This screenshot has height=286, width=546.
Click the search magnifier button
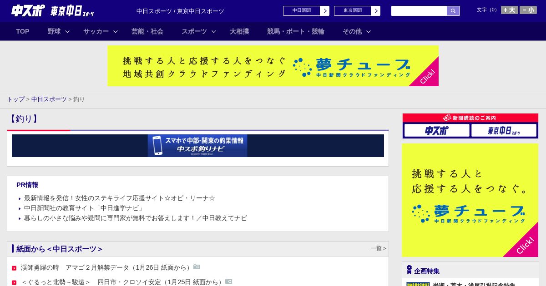coord(453,11)
